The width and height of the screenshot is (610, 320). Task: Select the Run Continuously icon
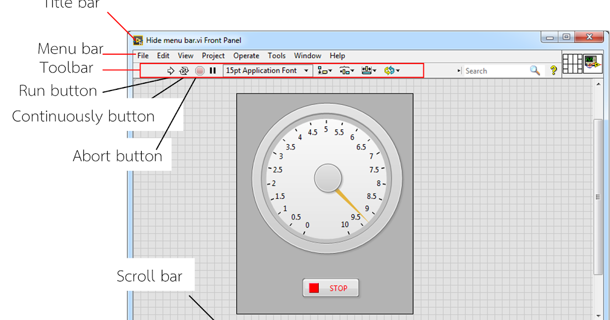184,70
